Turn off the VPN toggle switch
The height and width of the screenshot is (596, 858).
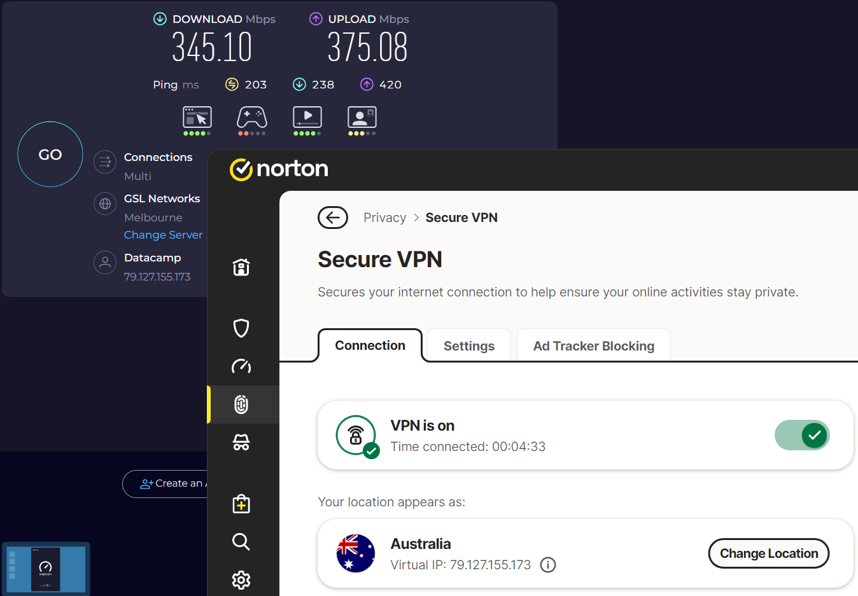pos(802,436)
